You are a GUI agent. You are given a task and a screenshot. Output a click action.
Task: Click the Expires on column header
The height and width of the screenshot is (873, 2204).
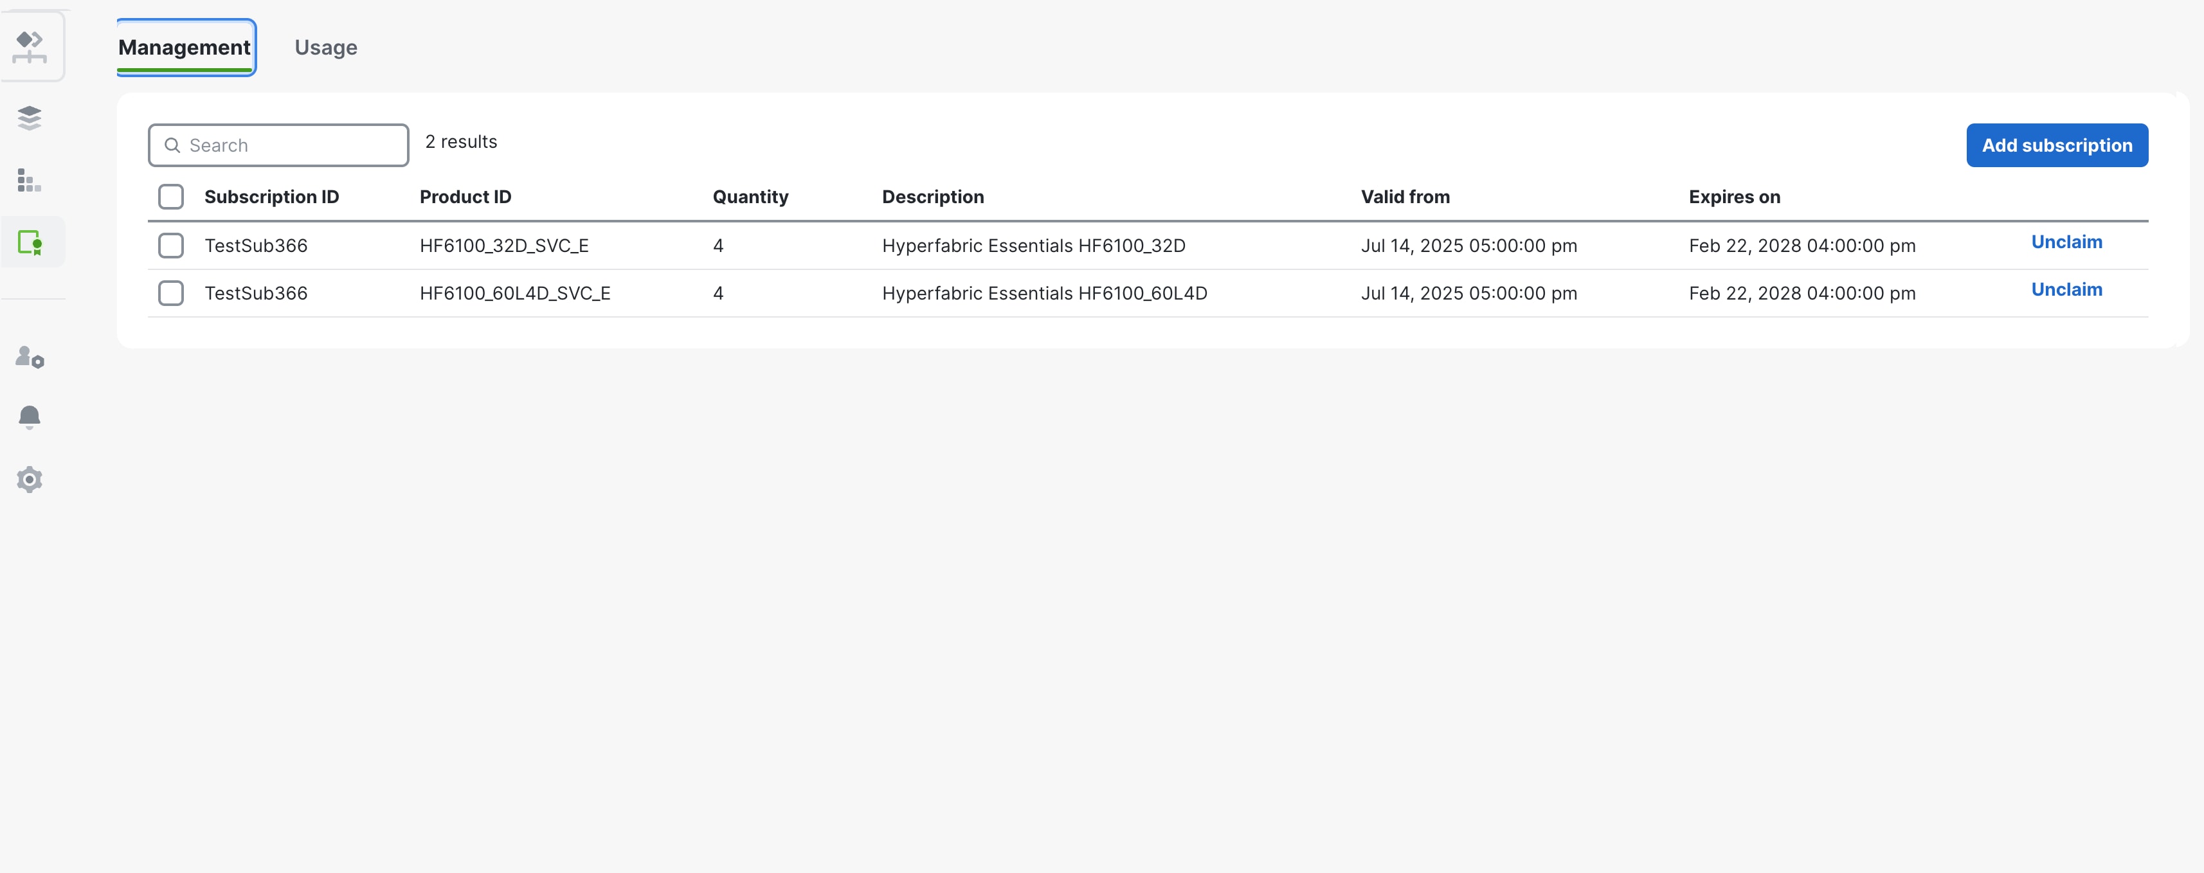pyautogui.click(x=1734, y=197)
